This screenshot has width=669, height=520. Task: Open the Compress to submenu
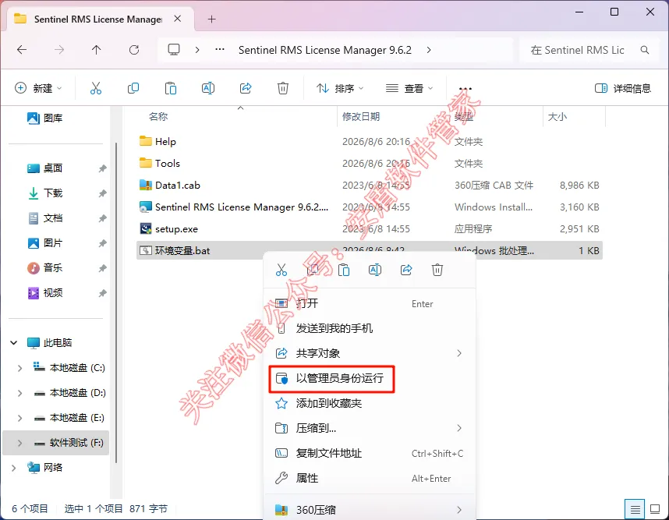(x=370, y=428)
